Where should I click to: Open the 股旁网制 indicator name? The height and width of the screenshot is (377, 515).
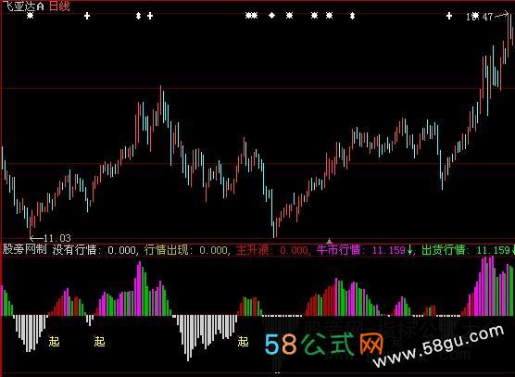click(25, 249)
